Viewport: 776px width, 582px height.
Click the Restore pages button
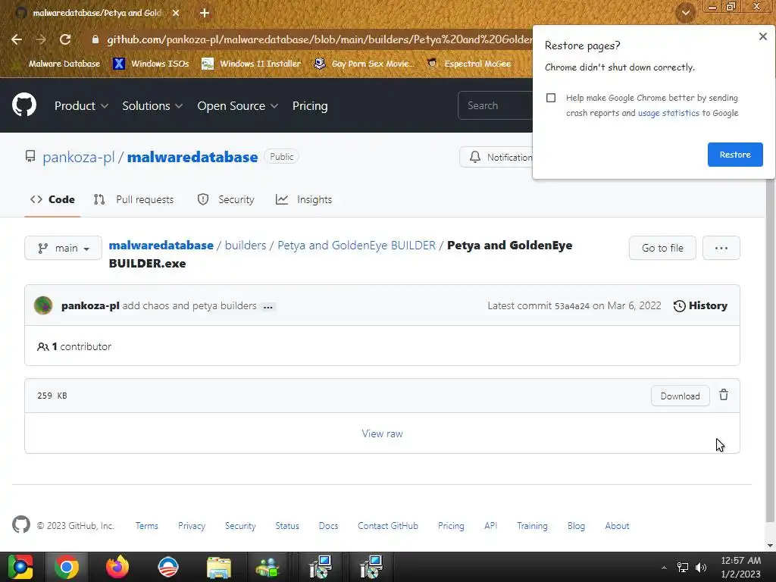(x=735, y=155)
